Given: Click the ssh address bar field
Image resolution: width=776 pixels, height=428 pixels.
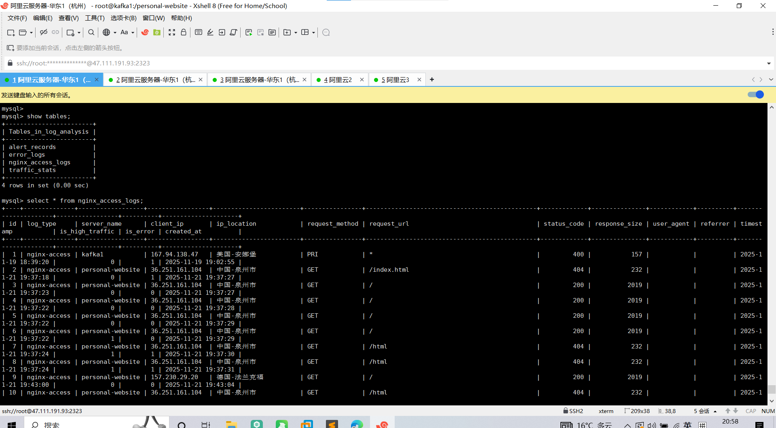Looking at the screenshot, I should pyautogui.click(x=384, y=63).
